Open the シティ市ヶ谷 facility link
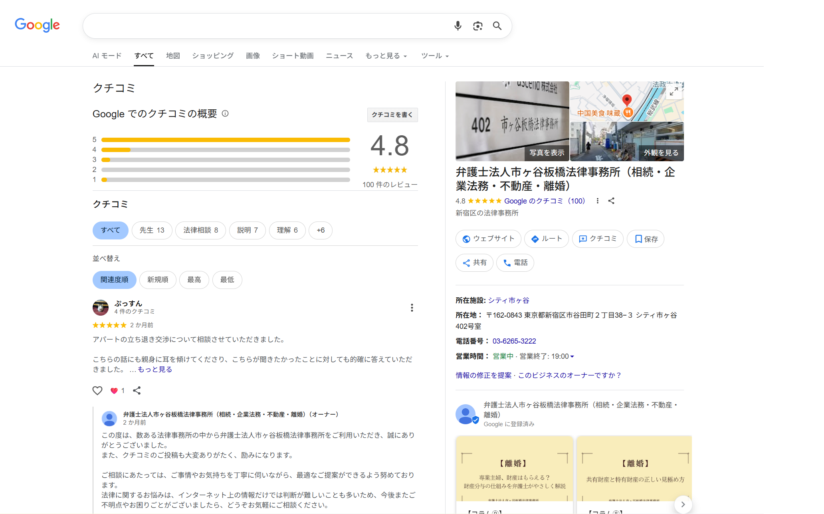 point(509,300)
